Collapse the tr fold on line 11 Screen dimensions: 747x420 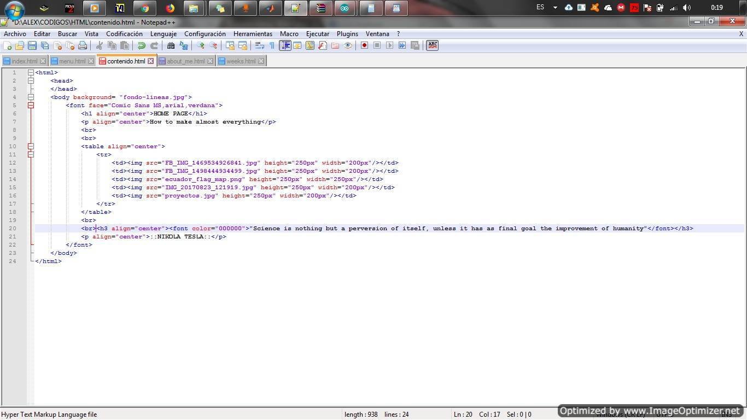pos(31,155)
